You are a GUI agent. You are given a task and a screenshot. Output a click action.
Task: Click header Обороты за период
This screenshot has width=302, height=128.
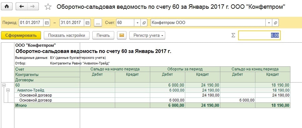coord(185,69)
